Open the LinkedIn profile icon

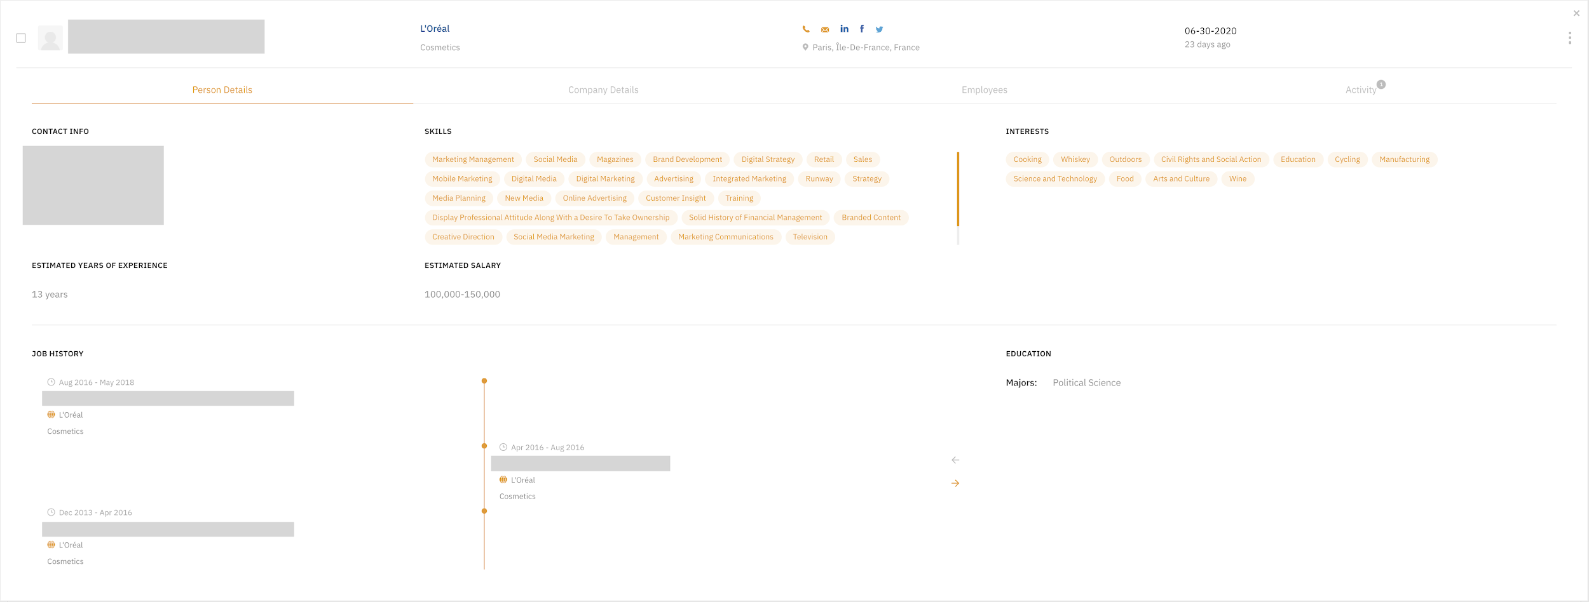pos(844,29)
